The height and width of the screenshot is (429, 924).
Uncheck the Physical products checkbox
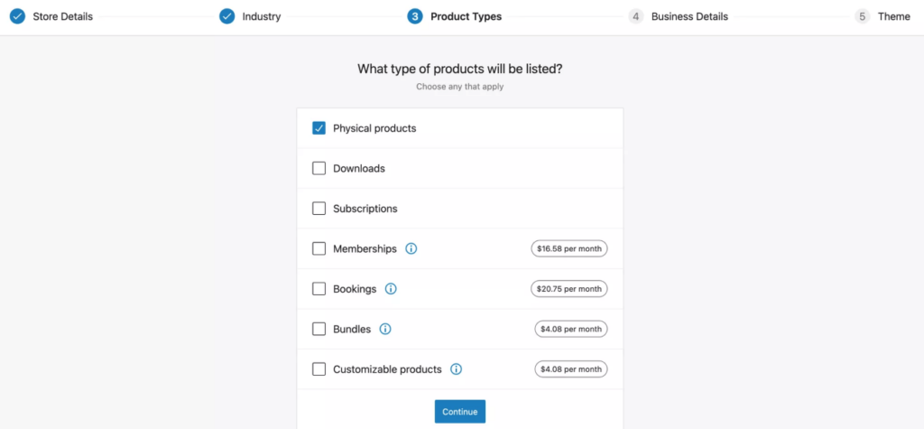pyautogui.click(x=319, y=128)
